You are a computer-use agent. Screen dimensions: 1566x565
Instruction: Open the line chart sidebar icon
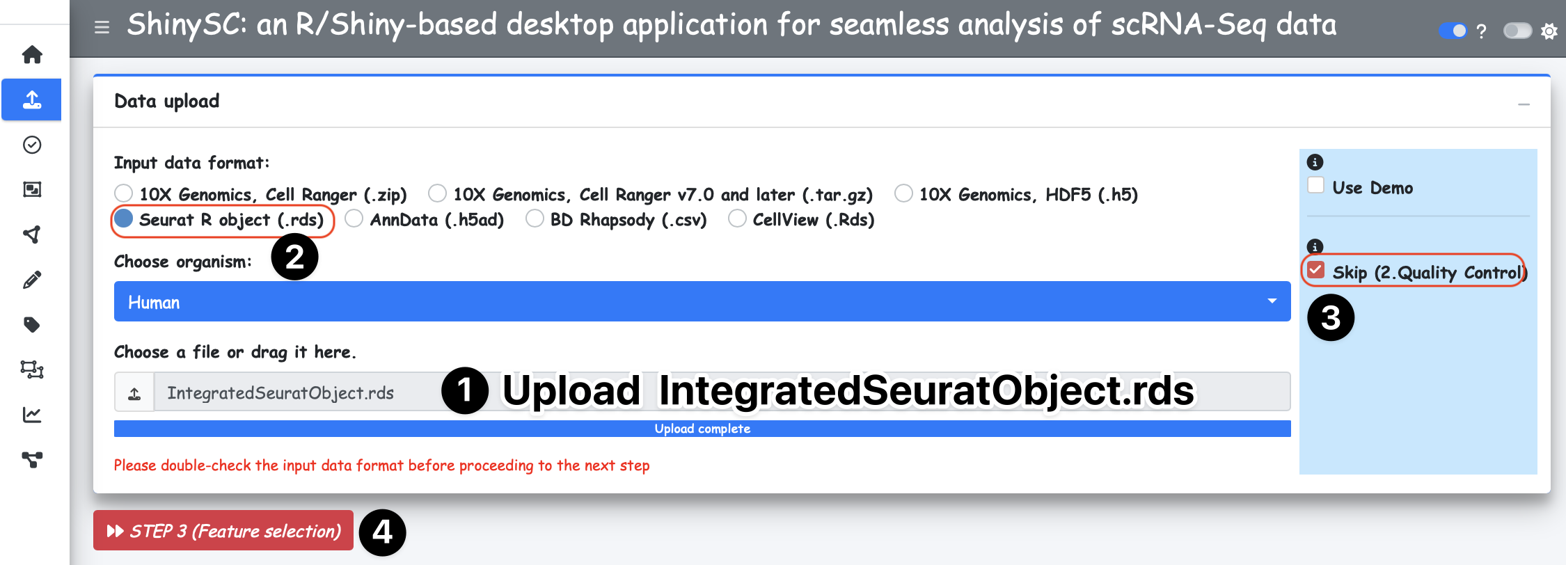tap(32, 415)
